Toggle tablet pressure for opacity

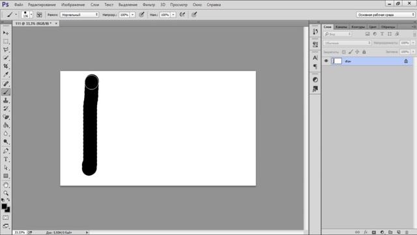(142, 14)
